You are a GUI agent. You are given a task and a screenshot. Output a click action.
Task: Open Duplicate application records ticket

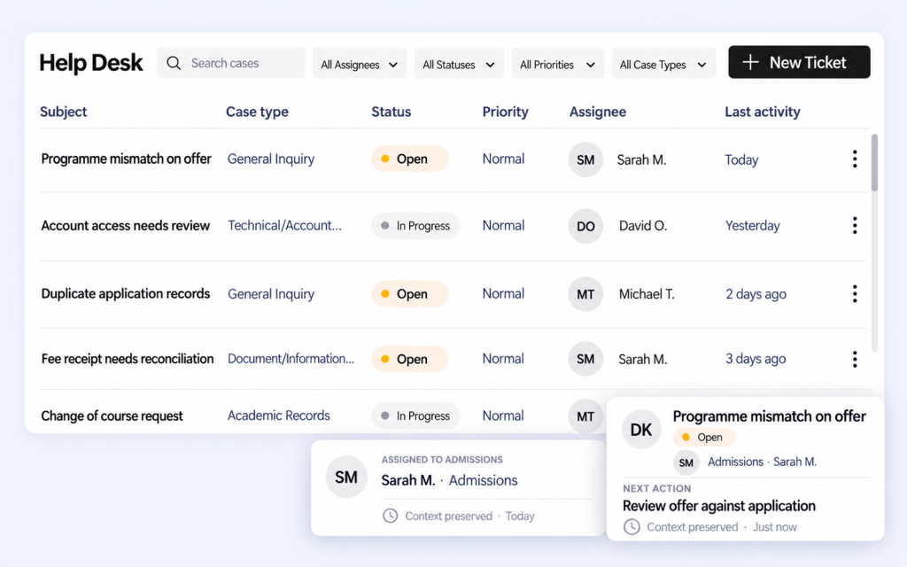point(126,294)
